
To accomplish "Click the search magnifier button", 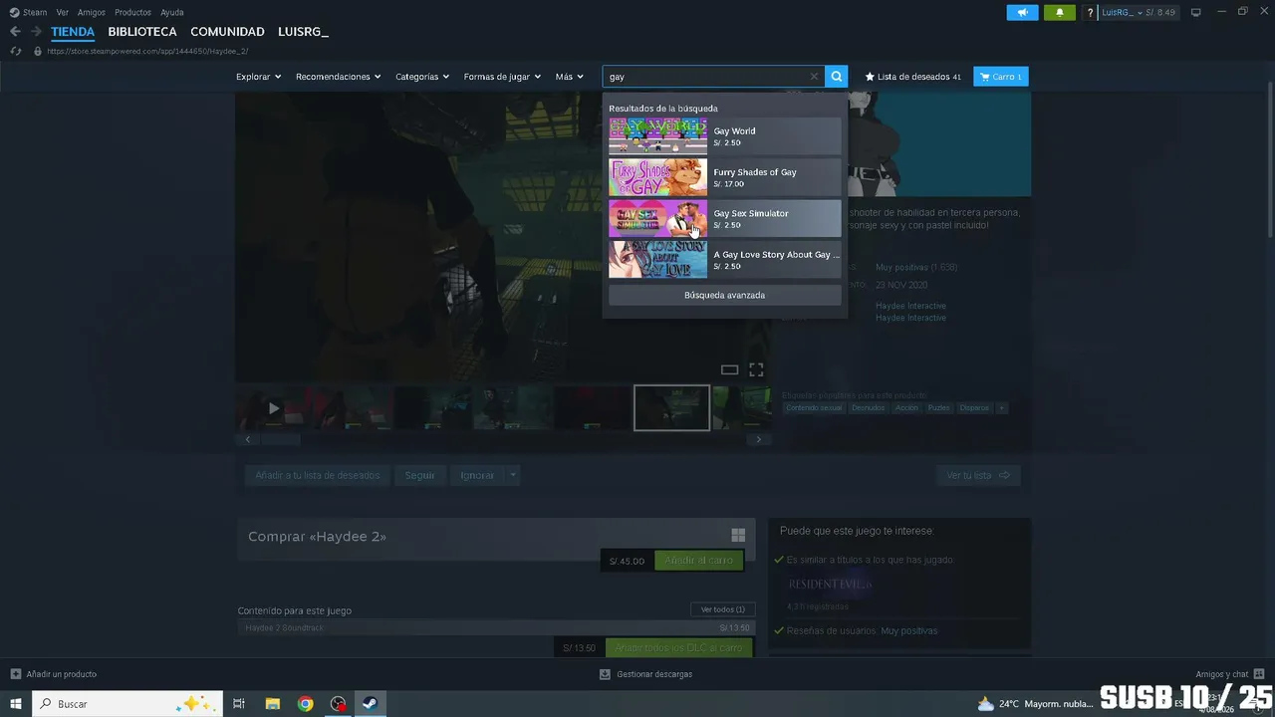I will tap(837, 77).
